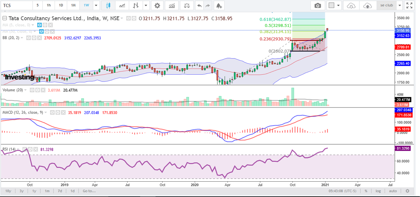Toggle percentage scale with % button
This screenshot has height=197, width=420.
pos(365,191)
